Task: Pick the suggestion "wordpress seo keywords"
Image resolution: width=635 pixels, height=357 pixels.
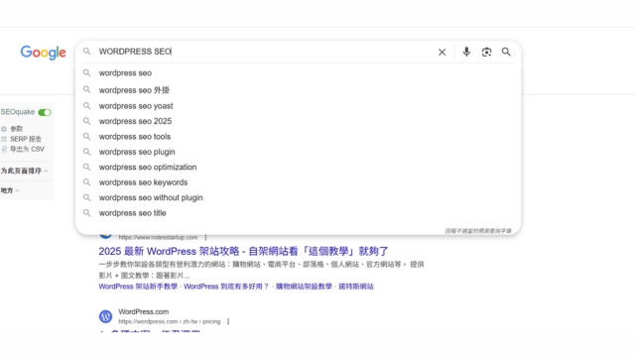Action: (x=298, y=182)
